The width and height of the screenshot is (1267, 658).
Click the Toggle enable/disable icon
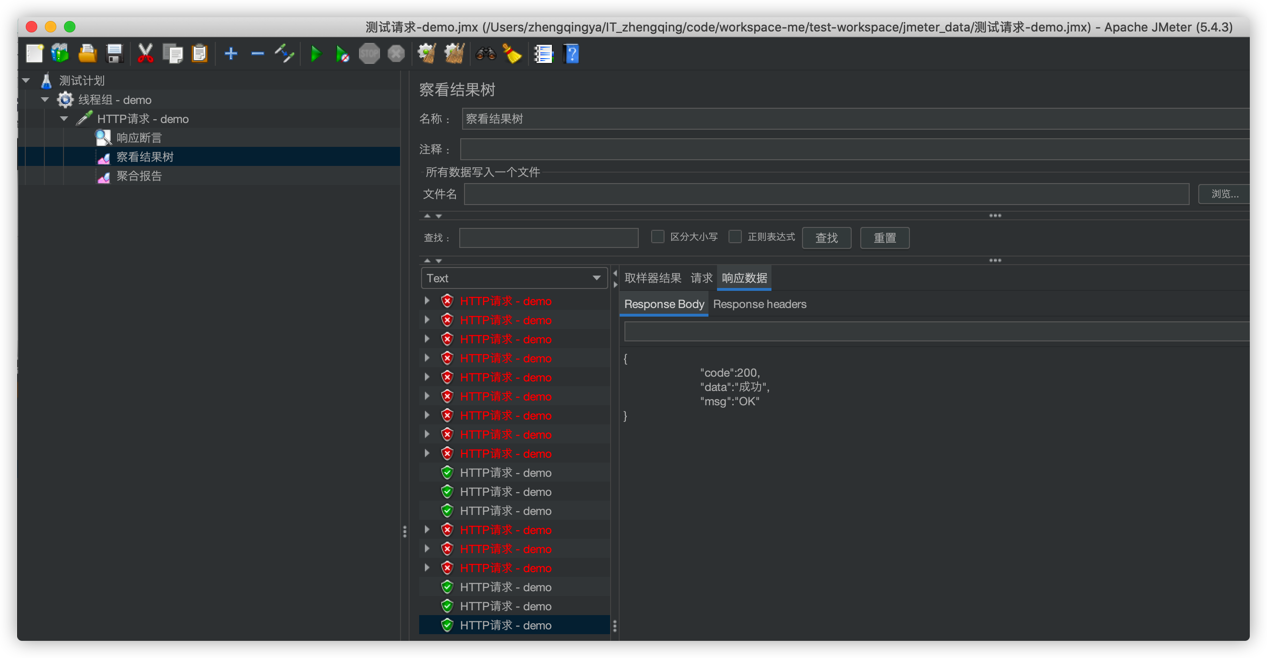click(x=285, y=53)
